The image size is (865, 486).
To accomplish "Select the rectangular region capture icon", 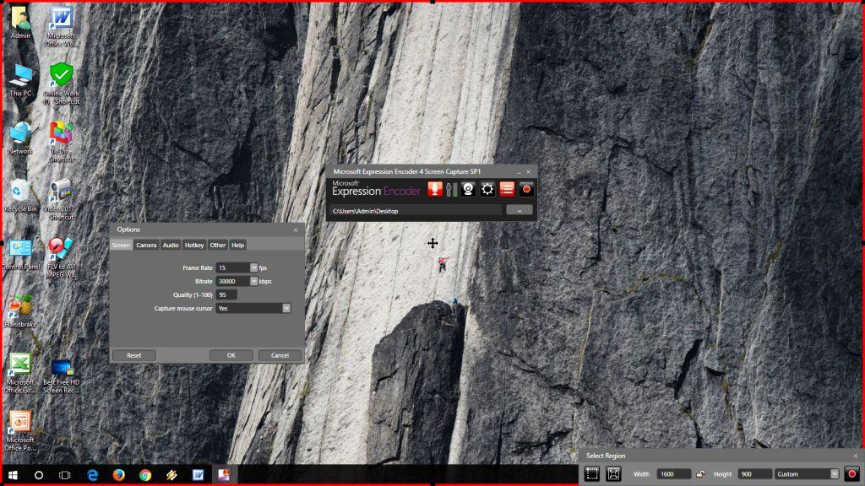I will [x=591, y=473].
